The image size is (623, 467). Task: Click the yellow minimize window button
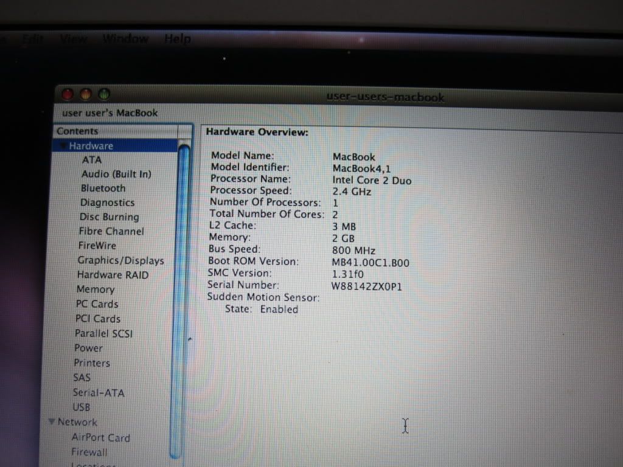pyautogui.click(x=86, y=94)
